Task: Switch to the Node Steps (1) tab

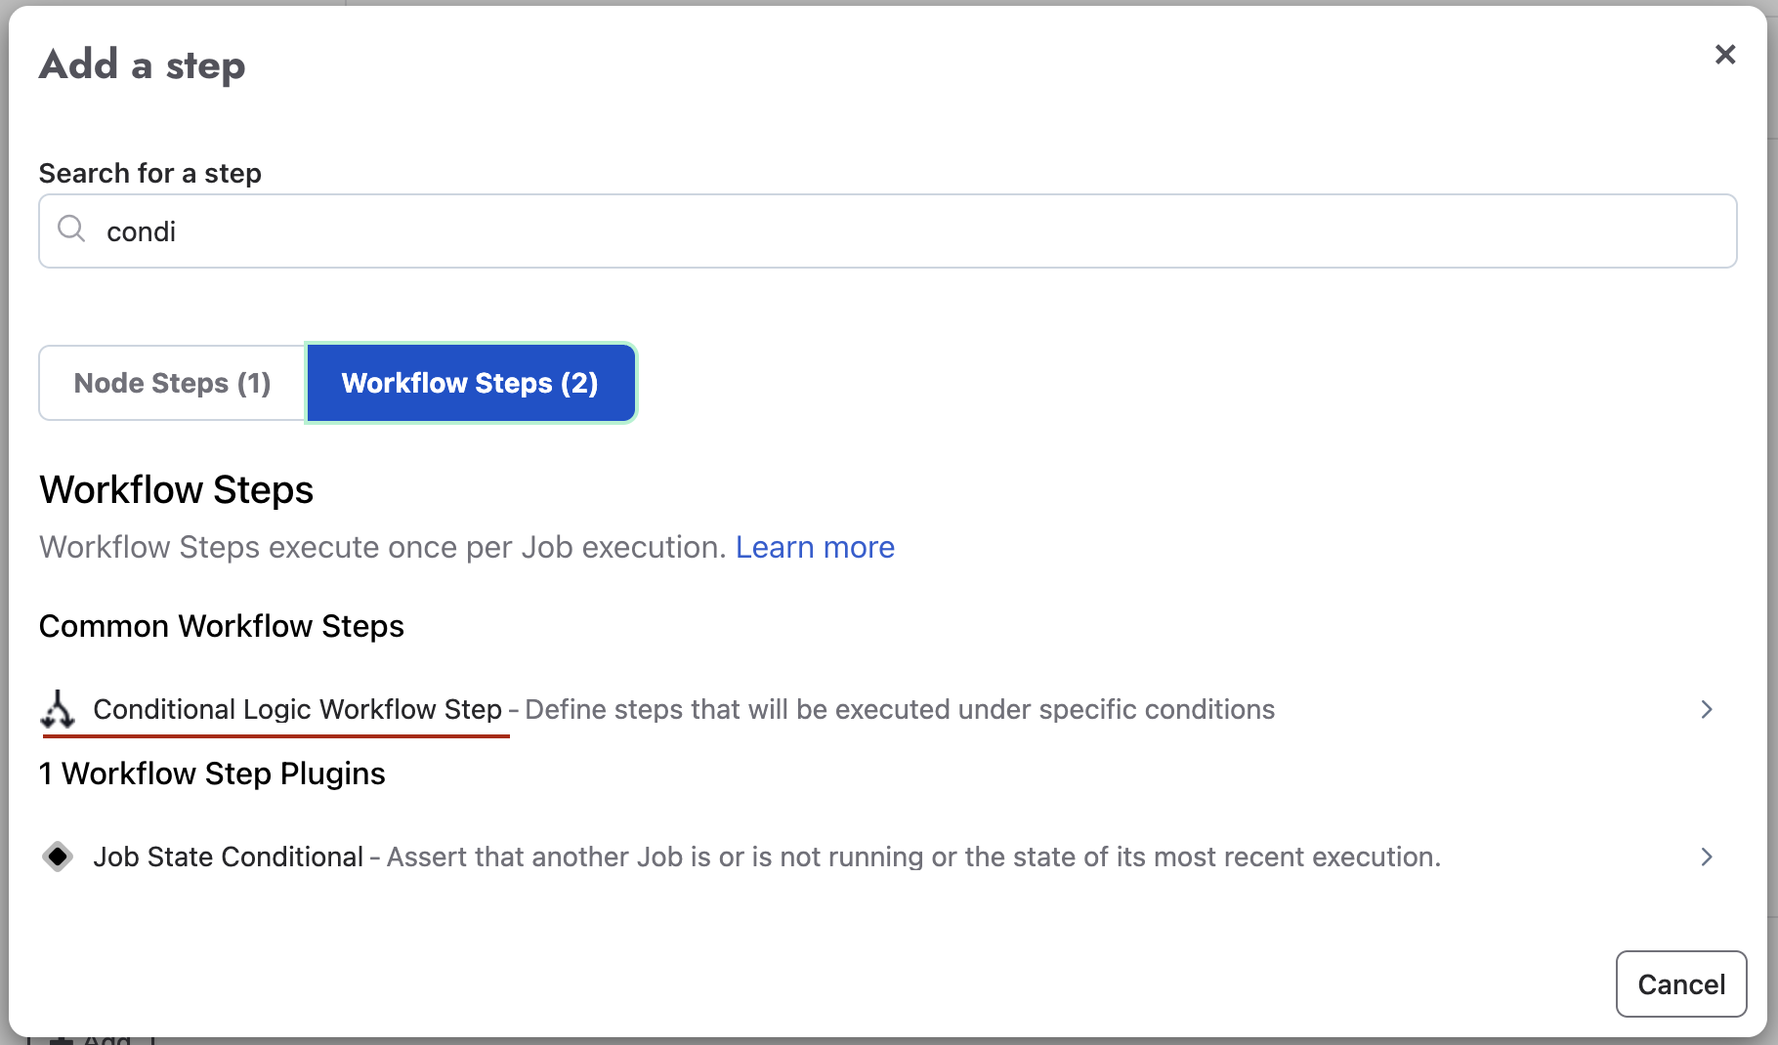Action: 171,383
